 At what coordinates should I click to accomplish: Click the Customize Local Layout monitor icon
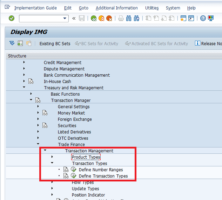(211, 18)
